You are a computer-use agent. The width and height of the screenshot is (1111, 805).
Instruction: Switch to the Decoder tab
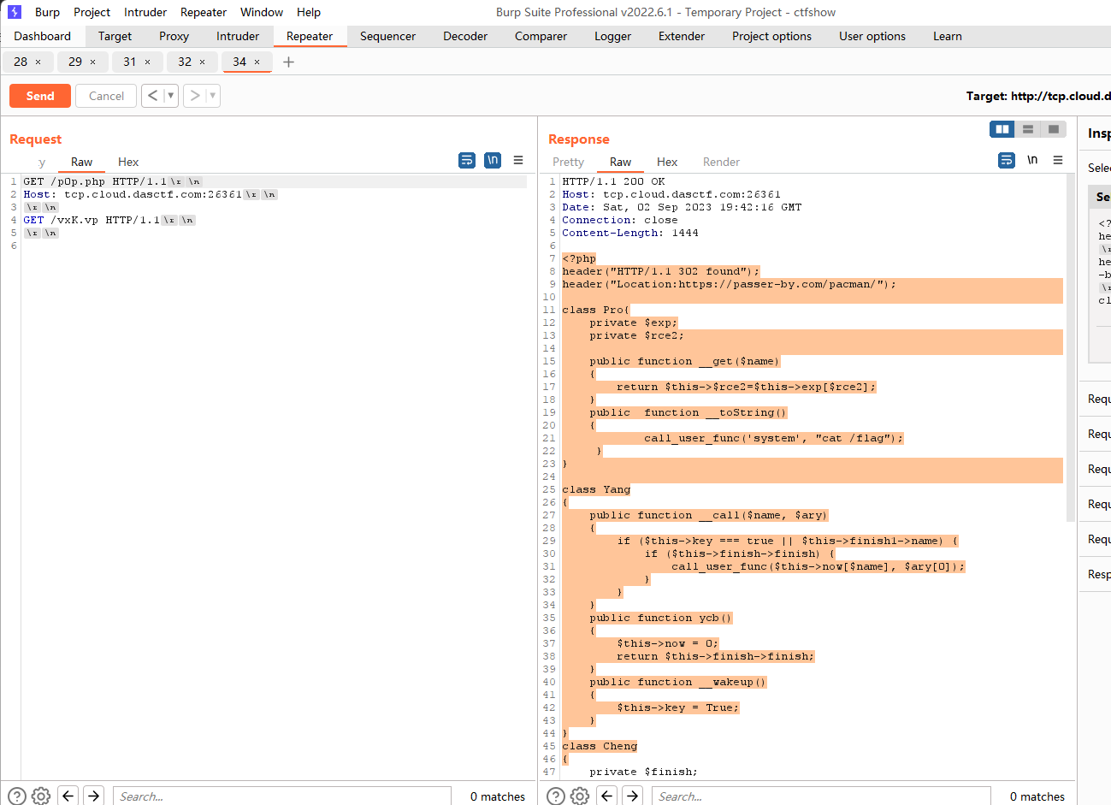(x=465, y=36)
